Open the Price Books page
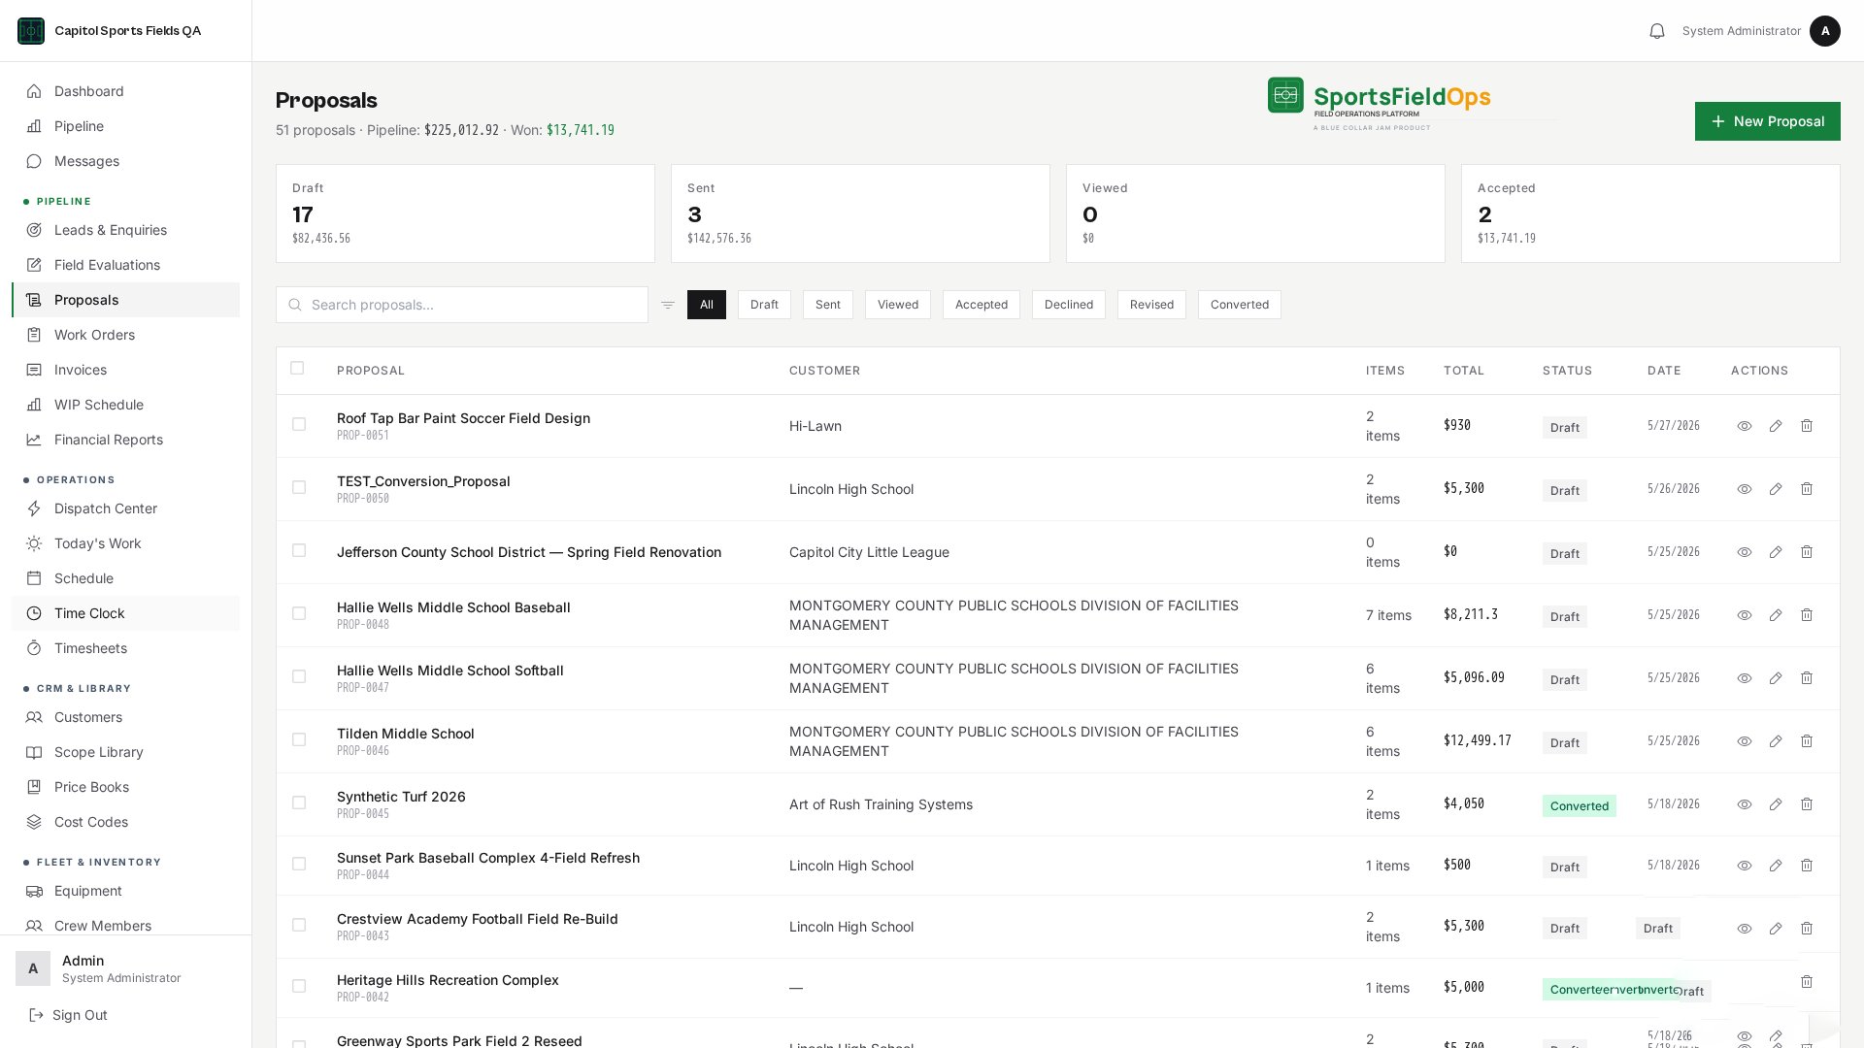The width and height of the screenshot is (1864, 1048). (125, 787)
